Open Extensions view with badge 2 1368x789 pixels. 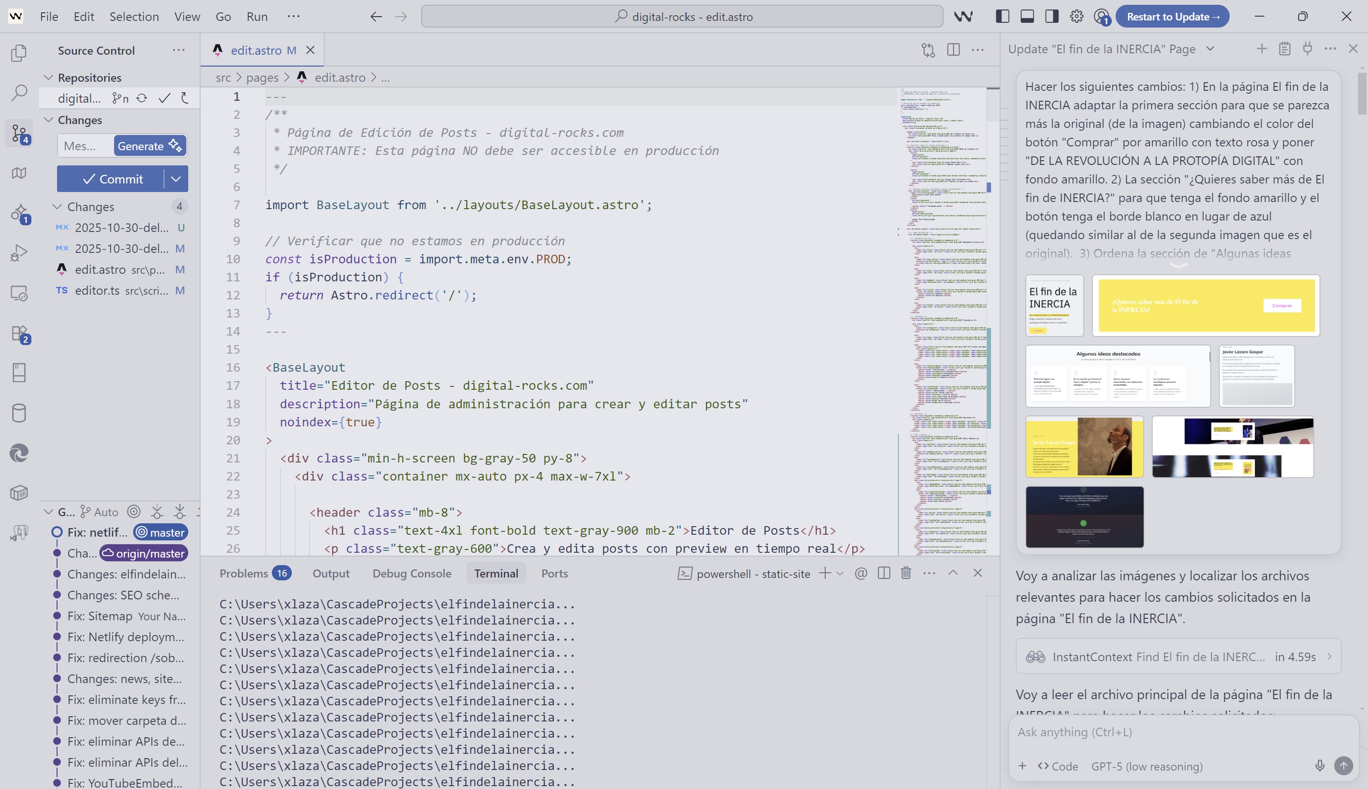point(19,333)
